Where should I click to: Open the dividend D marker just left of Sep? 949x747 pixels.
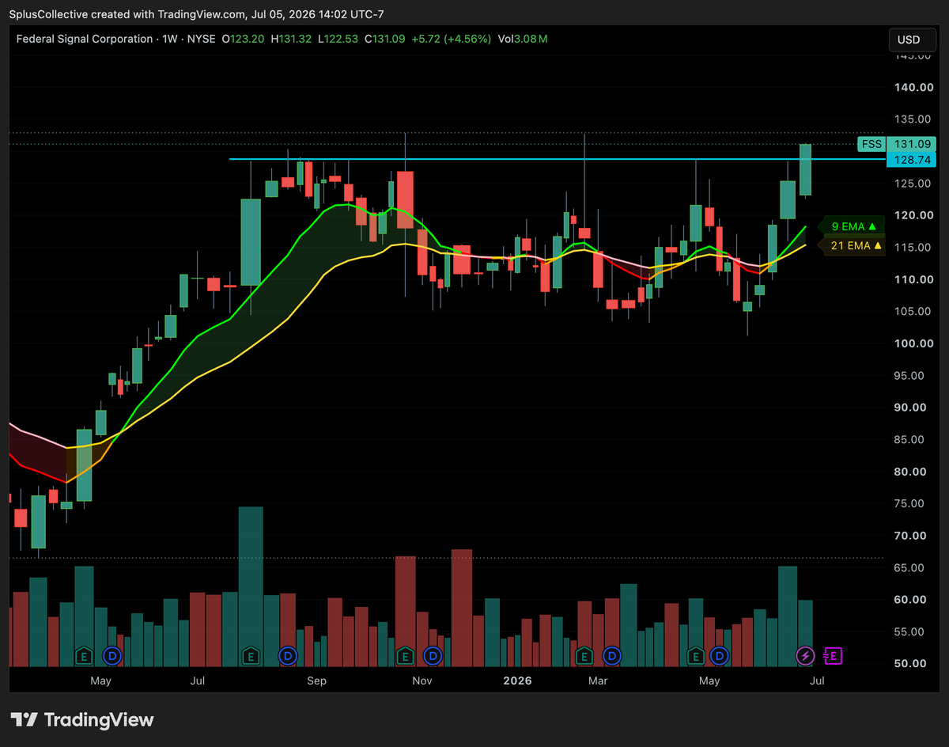click(x=288, y=655)
